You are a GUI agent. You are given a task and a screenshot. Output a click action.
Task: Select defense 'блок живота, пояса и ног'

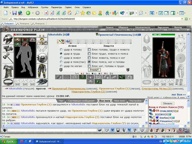[89, 58]
